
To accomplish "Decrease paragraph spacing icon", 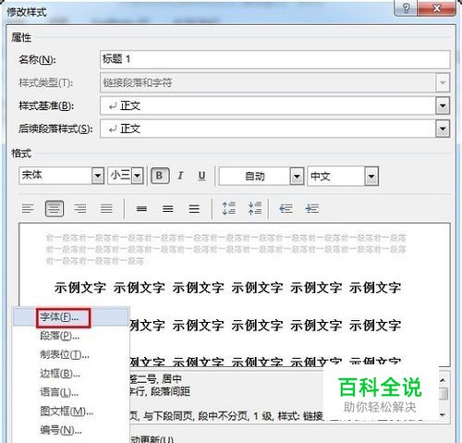I will click(255, 208).
